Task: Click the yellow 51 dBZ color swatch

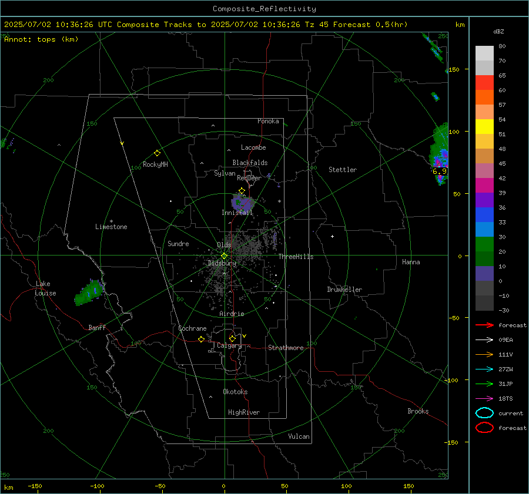Action: point(484,126)
